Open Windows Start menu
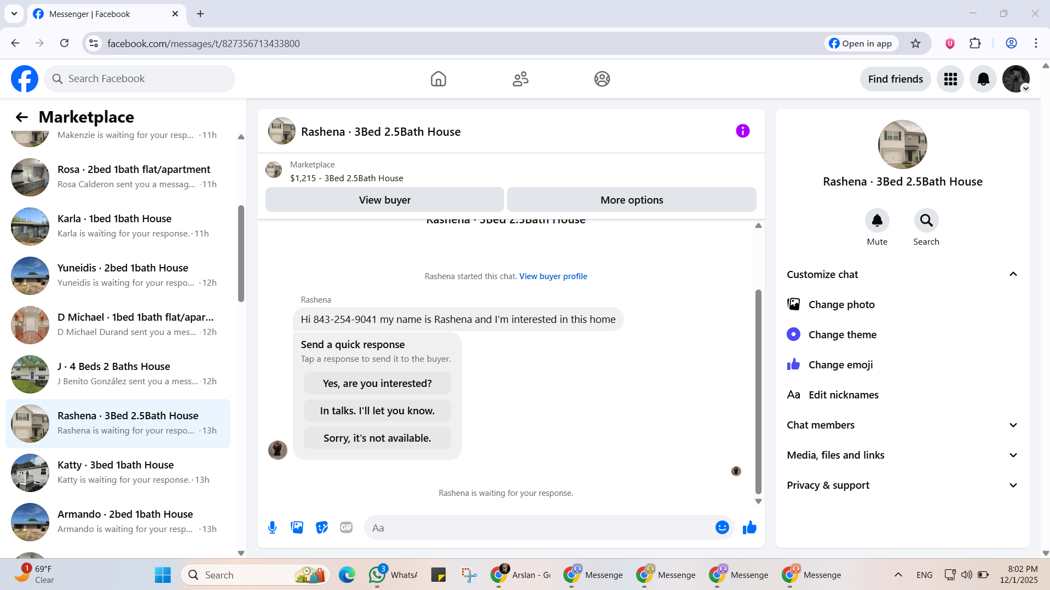Viewport: 1050px width, 590px height. coord(163,575)
